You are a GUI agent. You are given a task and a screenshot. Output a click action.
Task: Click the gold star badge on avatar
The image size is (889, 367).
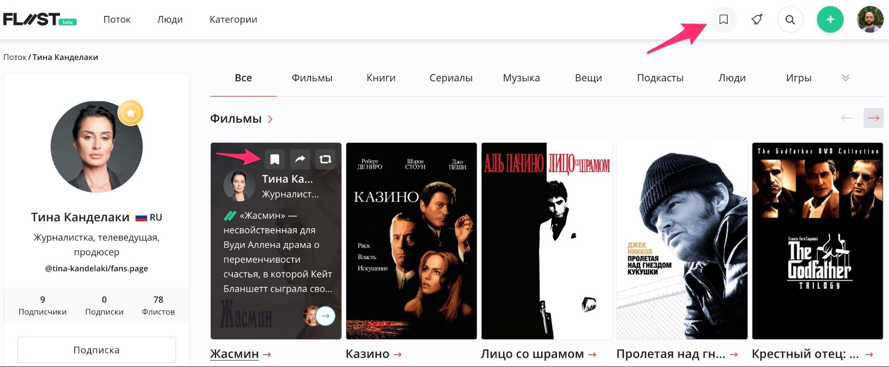click(131, 113)
